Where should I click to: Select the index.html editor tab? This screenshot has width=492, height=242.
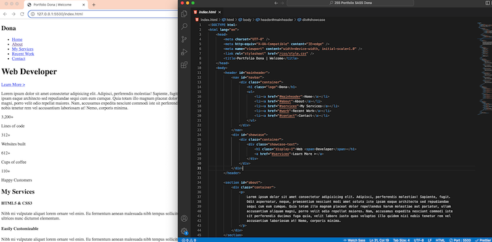click(x=207, y=12)
